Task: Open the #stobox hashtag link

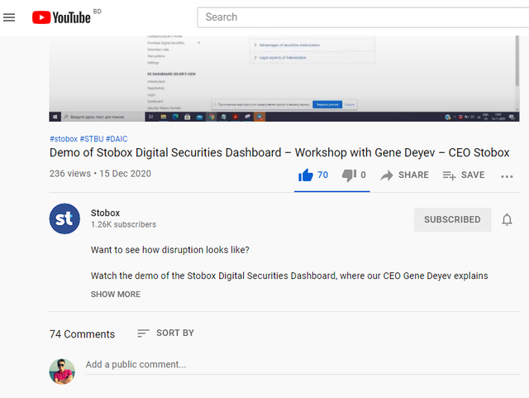Action: (64, 139)
